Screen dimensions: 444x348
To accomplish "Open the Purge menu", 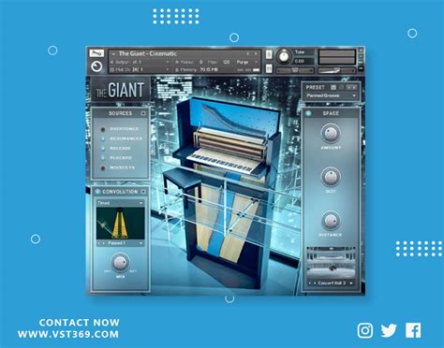I will [x=246, y=62].
